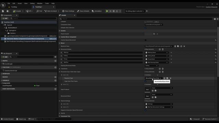Click the frame skip playback icon

coord(111,11)
